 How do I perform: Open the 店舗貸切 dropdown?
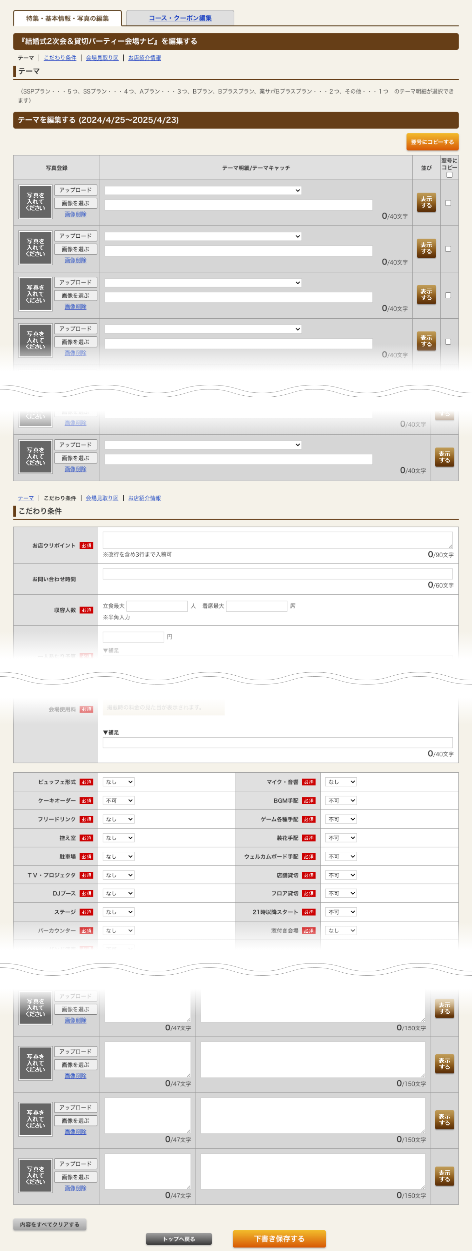(x=341, y=875)
